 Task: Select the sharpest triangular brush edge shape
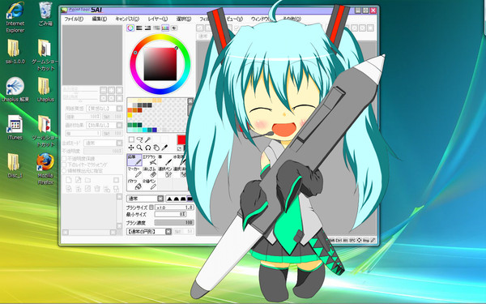(169, 199)
